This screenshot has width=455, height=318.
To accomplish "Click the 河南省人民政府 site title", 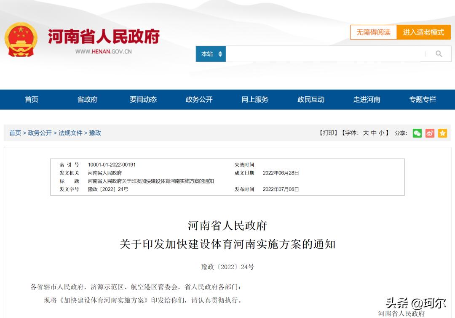I will pyautogui.click(x=104, y=37).
